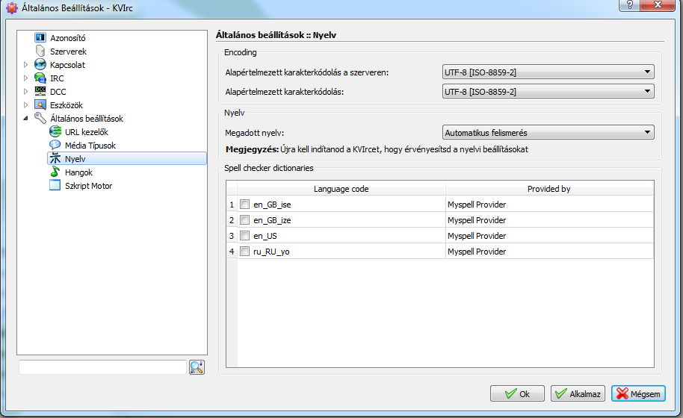683x418 pixels.
Task: Sort by Provided by column header
Action: pos(548,189)
